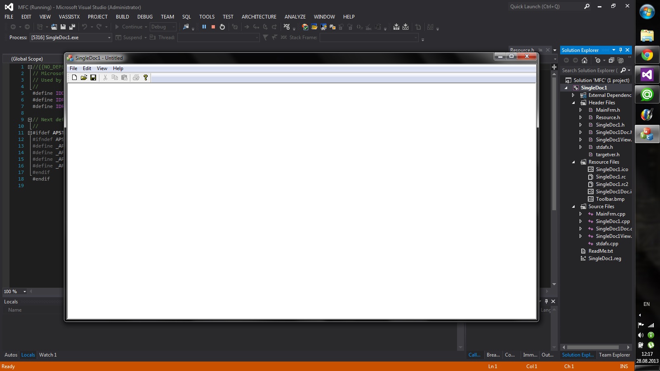Click the Solution 'MFC' root node
This screenshot has width=660, height=371.
pos(601,80)
